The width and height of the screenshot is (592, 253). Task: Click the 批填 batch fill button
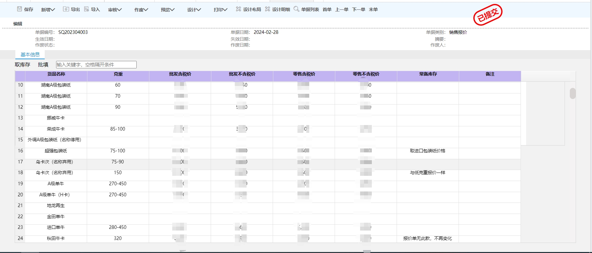pyautogui.click(x=43, y=64)
